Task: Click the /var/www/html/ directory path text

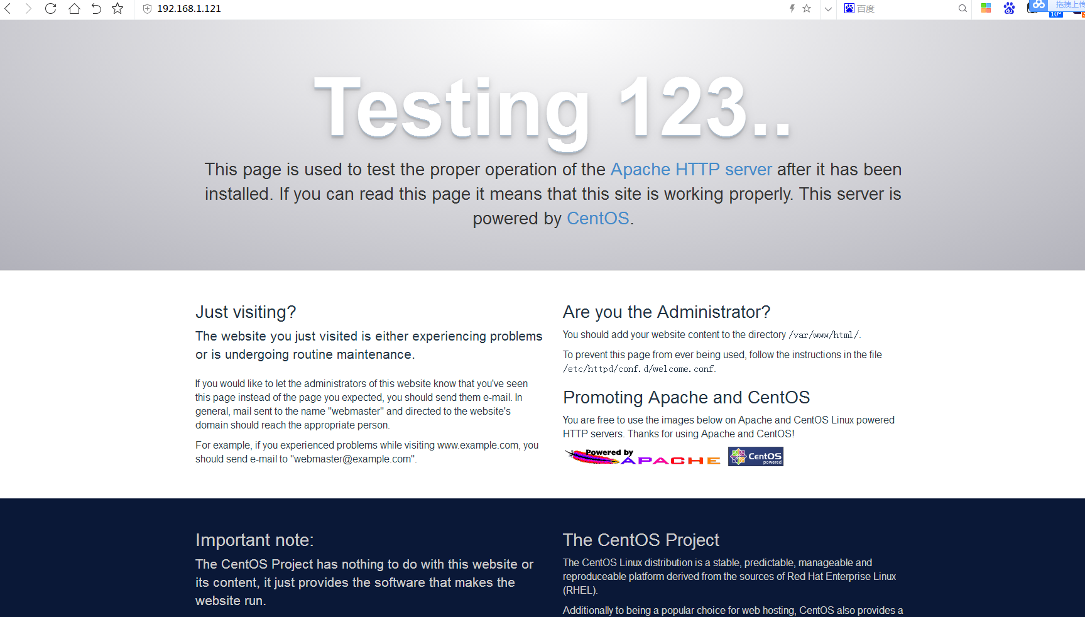Action: click(x=824, y=335)
